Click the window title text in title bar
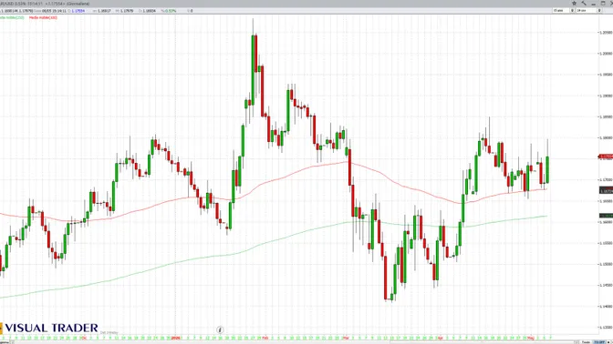The width and height of the screenshot is (613, 344). (45, 4)
